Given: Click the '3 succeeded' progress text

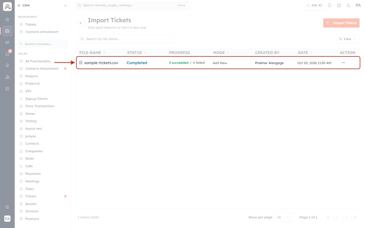Looking at the screenshot, I should click(x=179, y=63).
